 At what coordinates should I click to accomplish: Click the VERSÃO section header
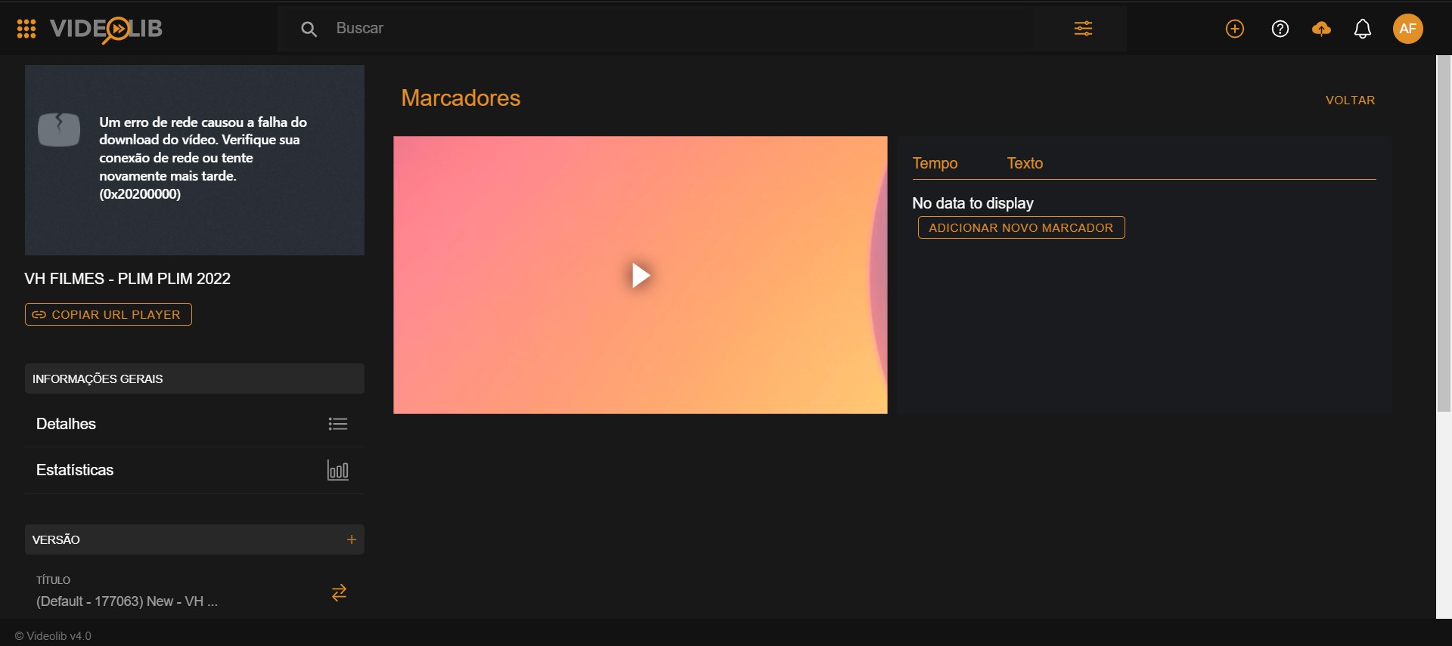coord(194,539)
